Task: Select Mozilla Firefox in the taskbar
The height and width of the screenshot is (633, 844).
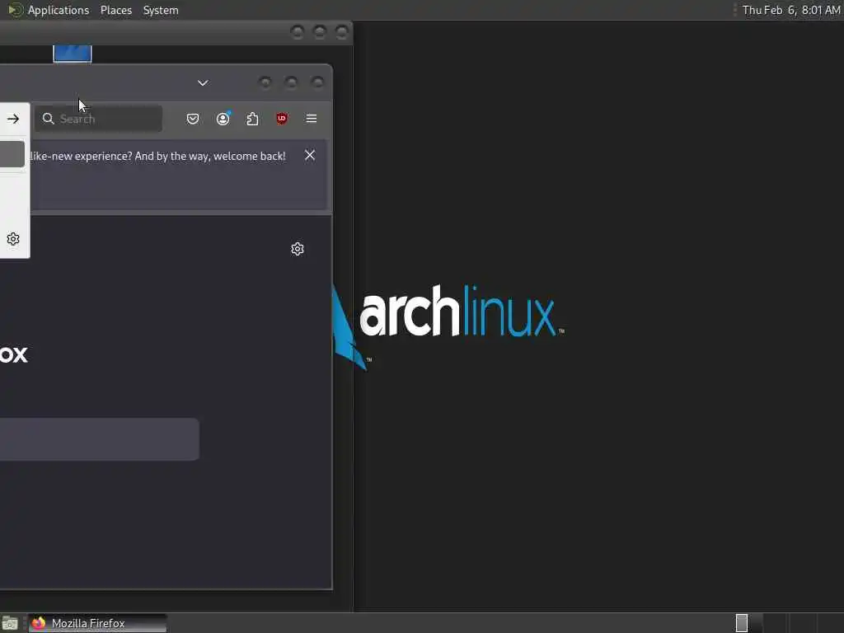Action: coord(97,623)
